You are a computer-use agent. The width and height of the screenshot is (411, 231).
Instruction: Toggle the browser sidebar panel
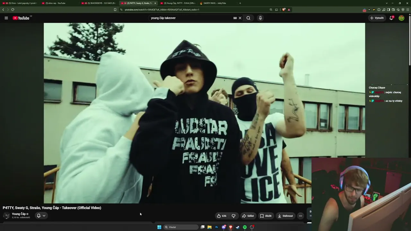point(389,10)
